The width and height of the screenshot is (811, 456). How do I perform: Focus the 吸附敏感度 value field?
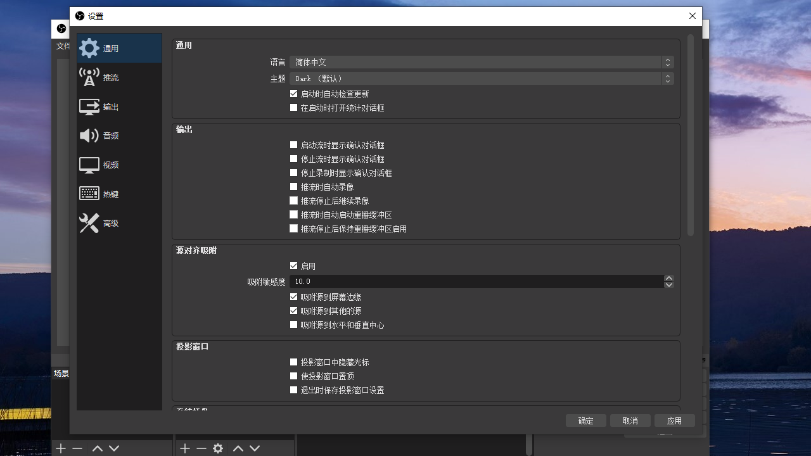(x=476, y=281)
